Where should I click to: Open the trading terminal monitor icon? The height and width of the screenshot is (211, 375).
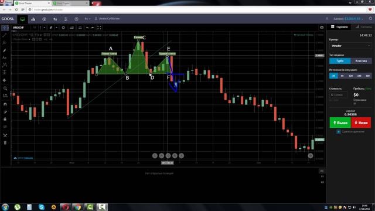[x=22, y=19]
